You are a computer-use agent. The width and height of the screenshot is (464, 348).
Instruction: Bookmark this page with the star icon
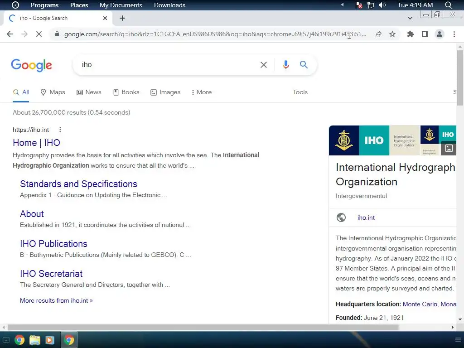click(x=392, y=34)
